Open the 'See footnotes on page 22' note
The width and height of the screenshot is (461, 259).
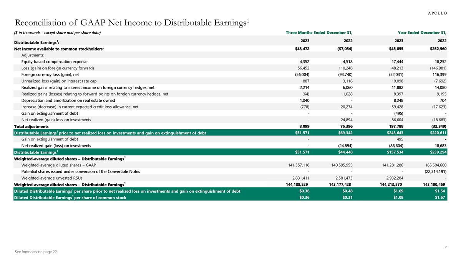pos(35,251)
